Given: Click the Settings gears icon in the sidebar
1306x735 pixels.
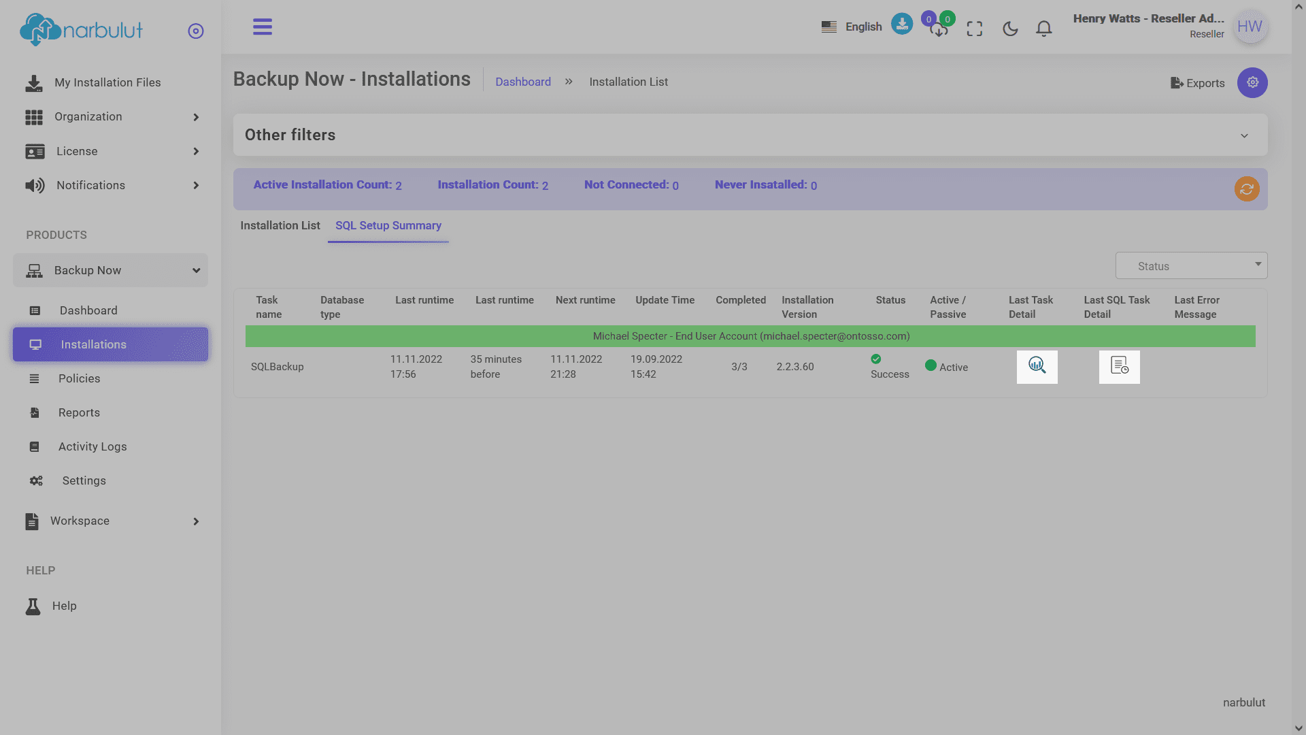Looking at the screenshot, I should tap(36, 480).
